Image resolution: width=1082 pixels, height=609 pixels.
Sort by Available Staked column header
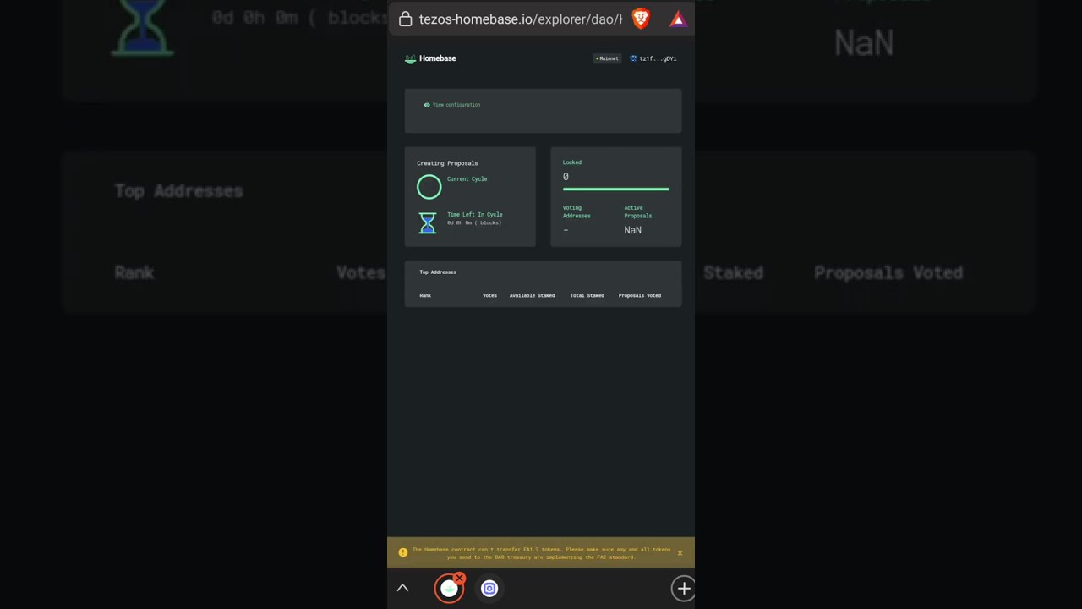pos(533,295)
